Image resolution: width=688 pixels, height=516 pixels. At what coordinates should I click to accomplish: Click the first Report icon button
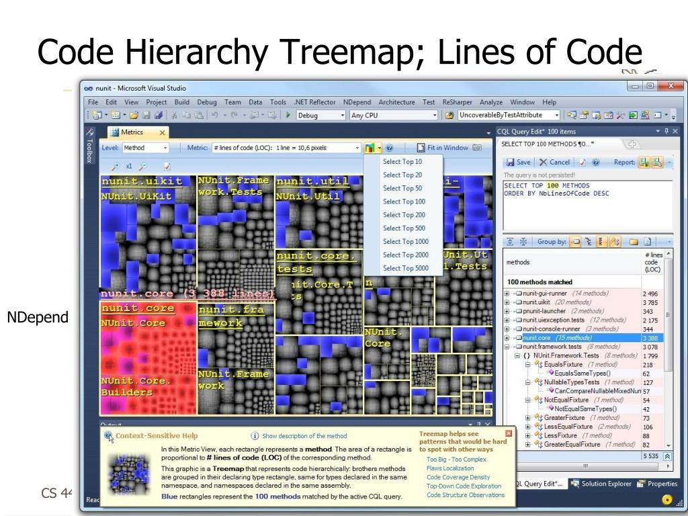[x=644, y=163]
